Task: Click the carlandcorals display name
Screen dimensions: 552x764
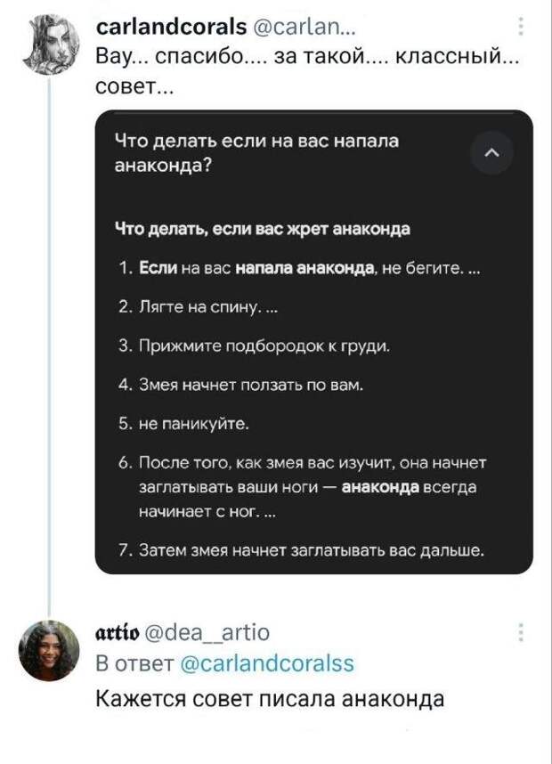Action: coord(172,27)
